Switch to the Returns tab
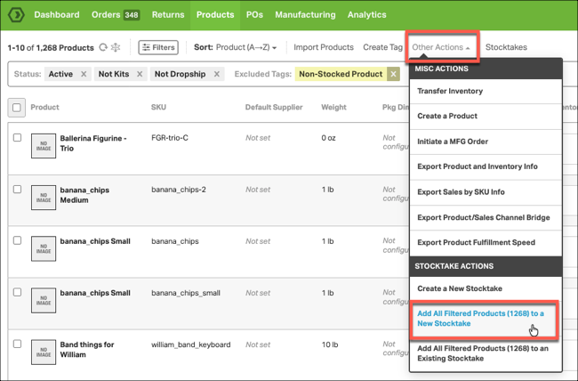578x381 pixels. click(x=168, y=15)
